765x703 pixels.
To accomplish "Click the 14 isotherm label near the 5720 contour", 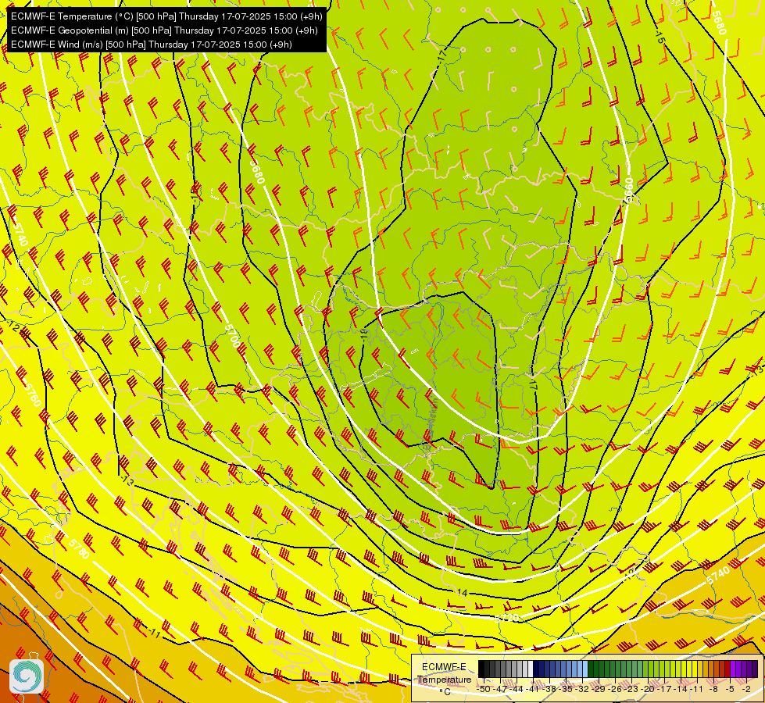I will pos(463,592).
